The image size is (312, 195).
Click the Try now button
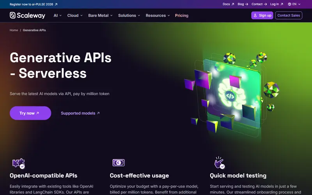pos(30,113)
